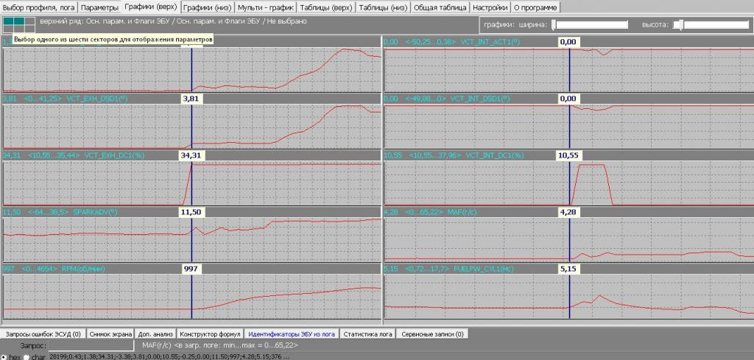Select the char radio button
754x360 pixels.
(x=27, y=357)
